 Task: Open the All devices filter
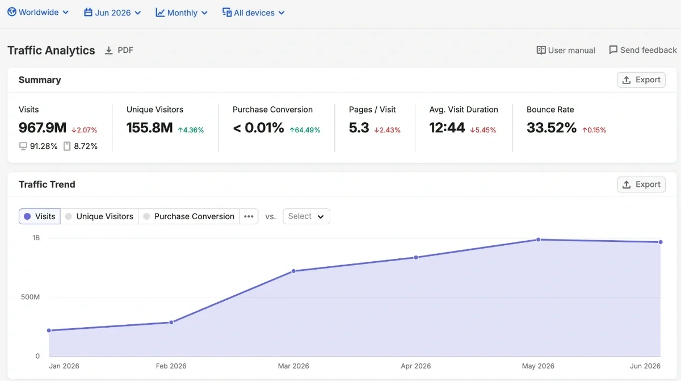tap(254, 12)
